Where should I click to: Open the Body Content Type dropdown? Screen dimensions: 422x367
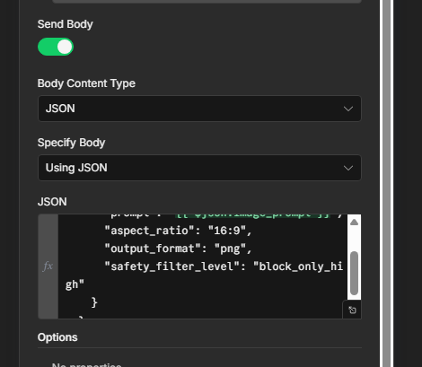coord(199,109)
